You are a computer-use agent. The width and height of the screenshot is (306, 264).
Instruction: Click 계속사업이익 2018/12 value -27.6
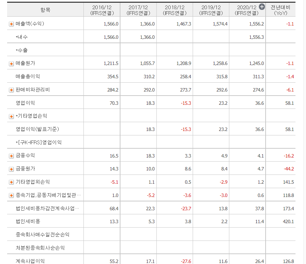(x=186, y=262)
